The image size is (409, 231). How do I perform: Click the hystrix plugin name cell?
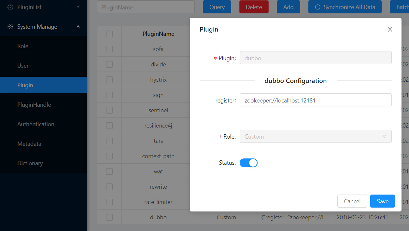point(158,80)
